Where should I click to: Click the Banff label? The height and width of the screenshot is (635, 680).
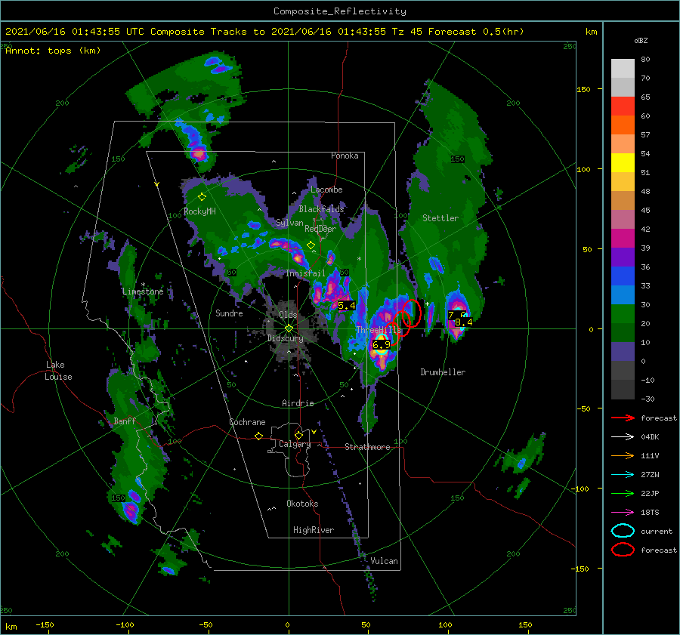click(x=125, y=421)
